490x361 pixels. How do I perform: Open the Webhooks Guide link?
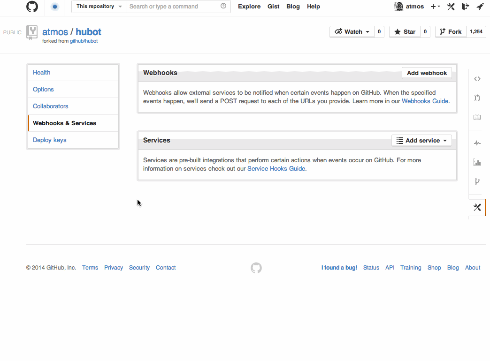(x=424, y=101)
